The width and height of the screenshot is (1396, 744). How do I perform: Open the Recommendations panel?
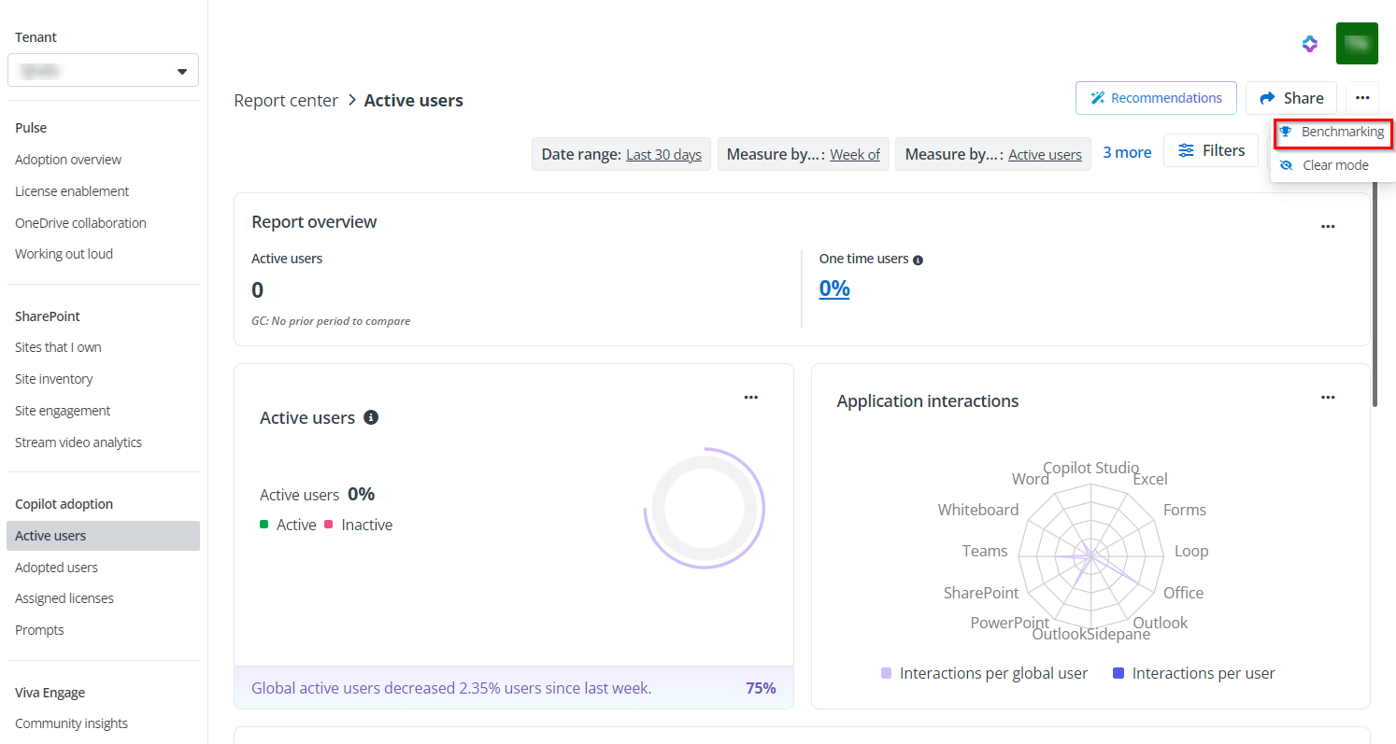coord(1156,97)
